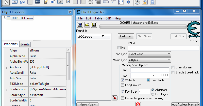Pick the TrackBar slider component

click(113, 2)
